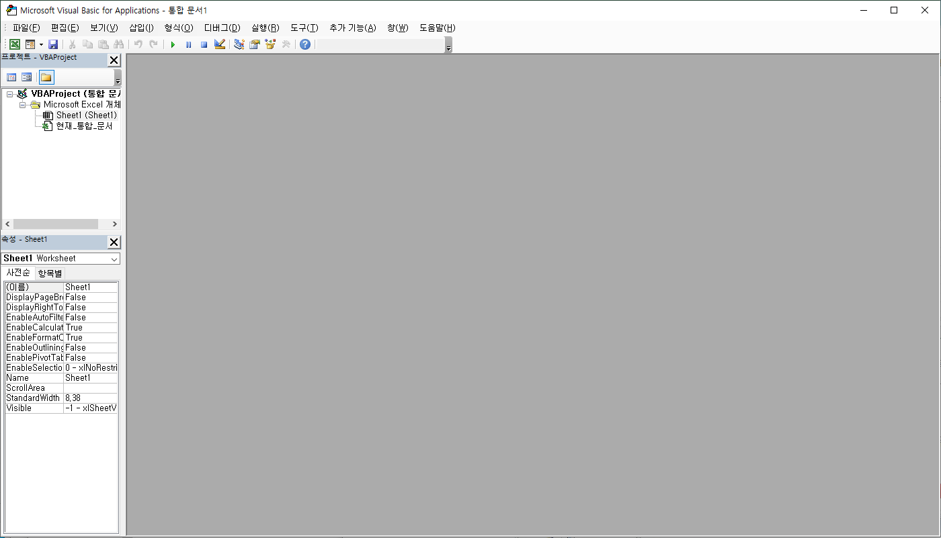941x538 pixels.
Task: Open Find with the binoculars icon
Action: [119, 44]
